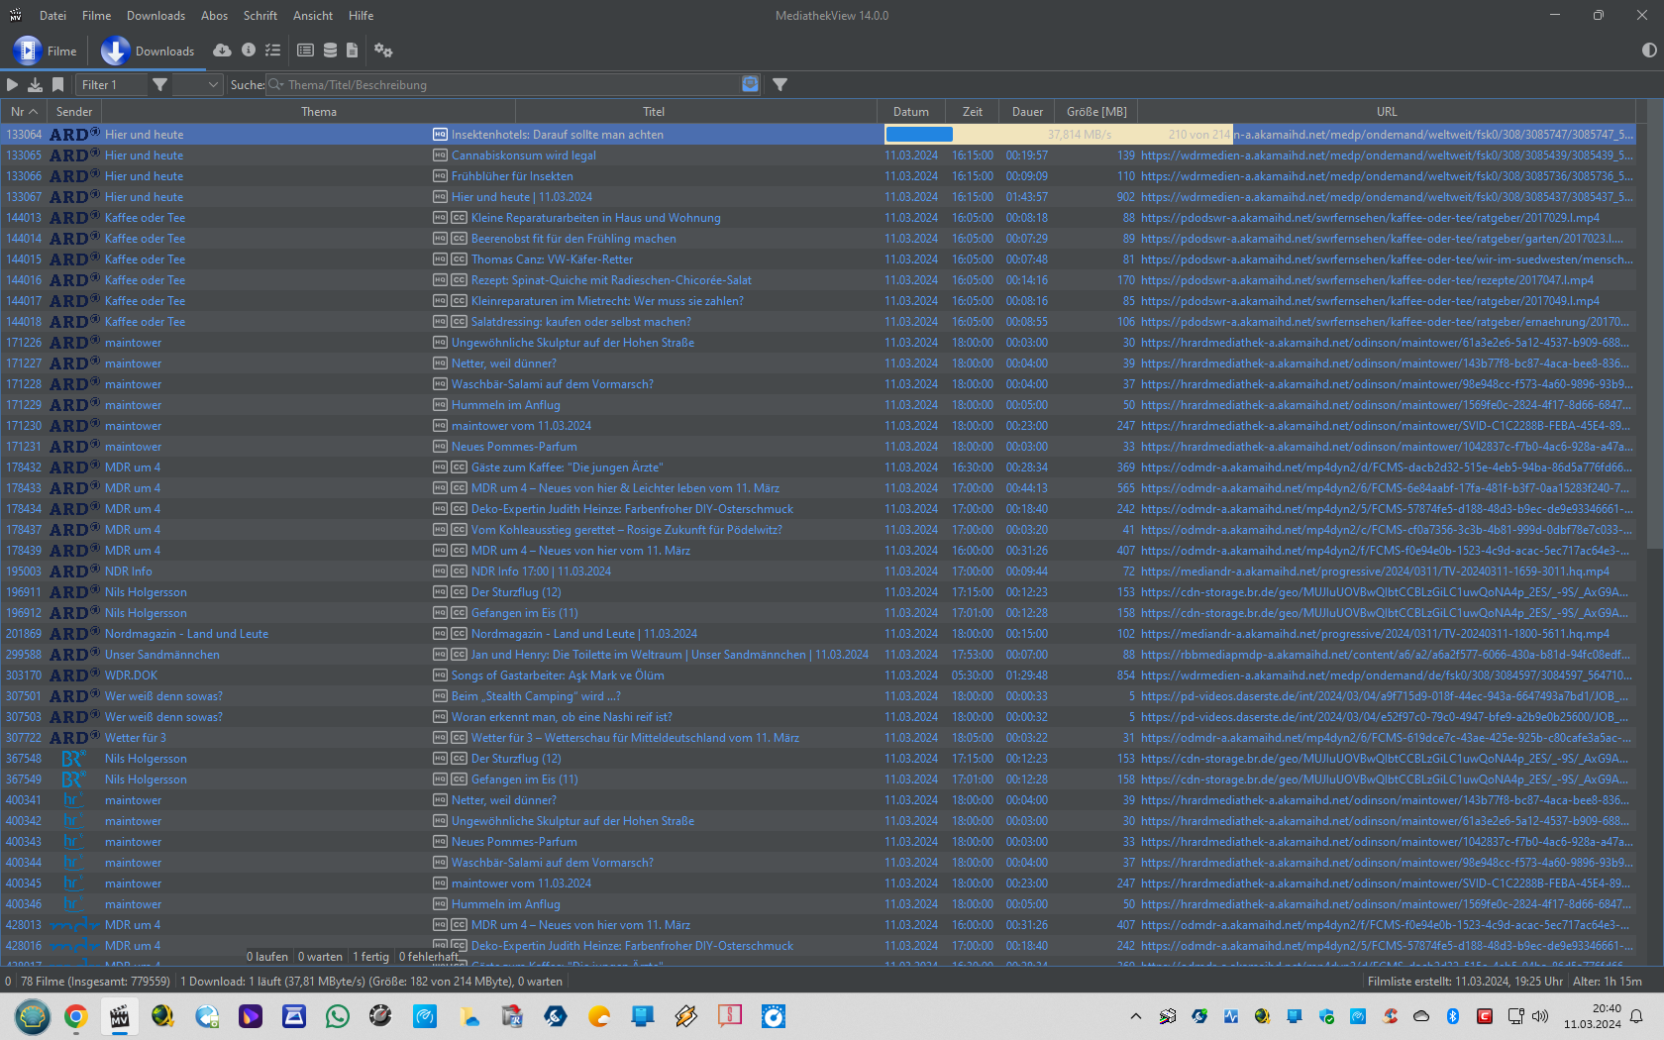Click the download film icon
Screen dimensions: 1664x1040
pos(35,85)
